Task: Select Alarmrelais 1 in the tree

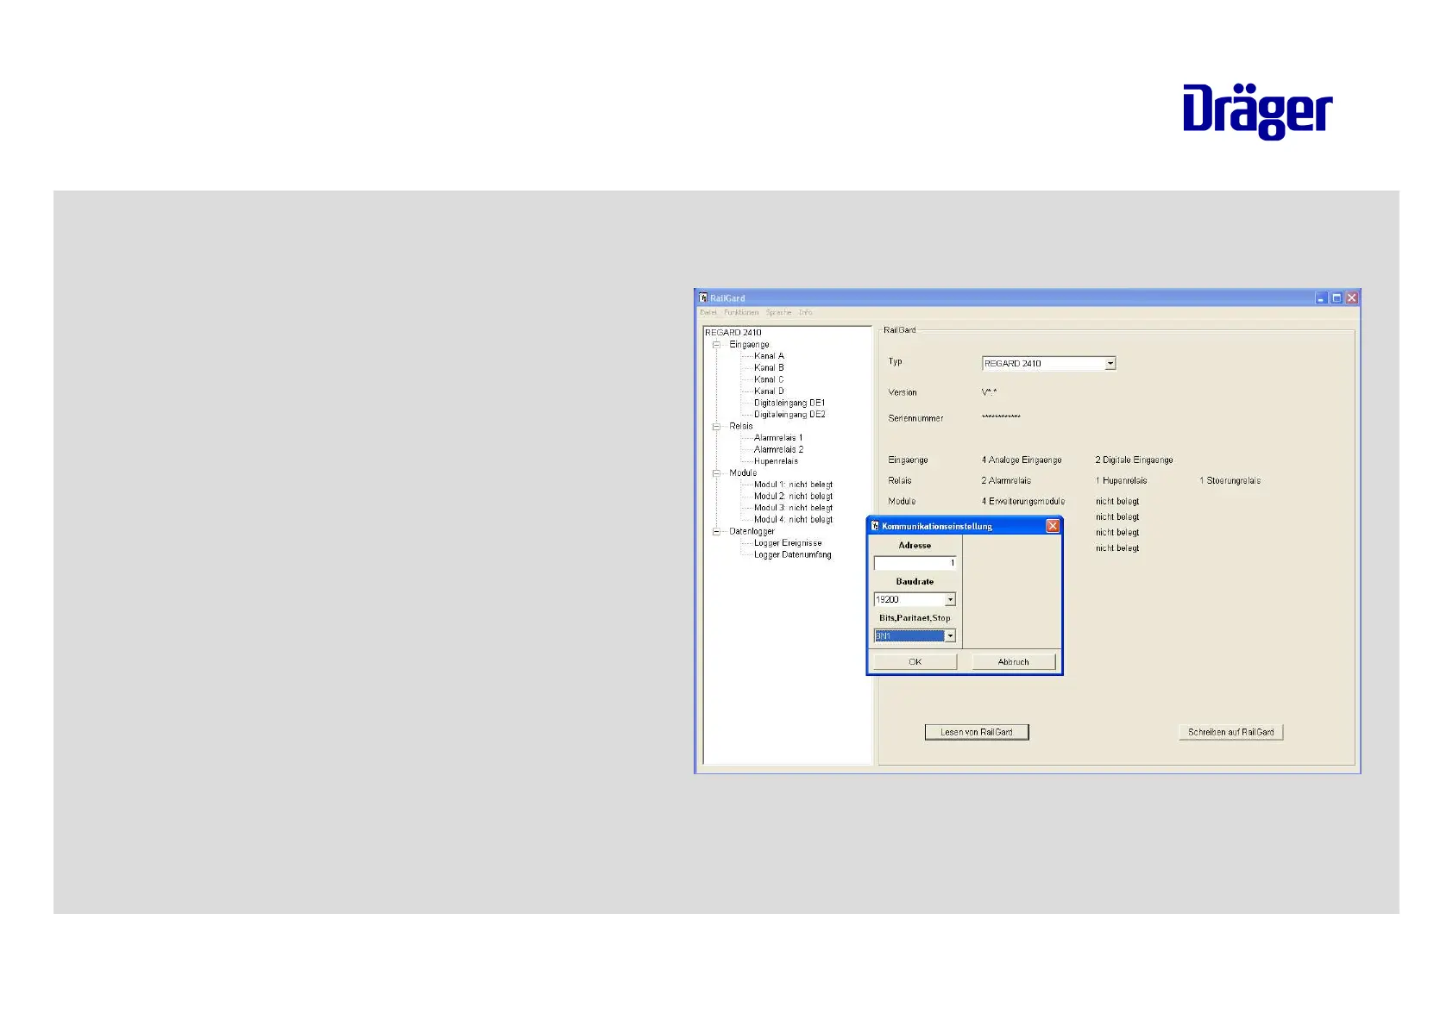Action: [x=778, y=438]
